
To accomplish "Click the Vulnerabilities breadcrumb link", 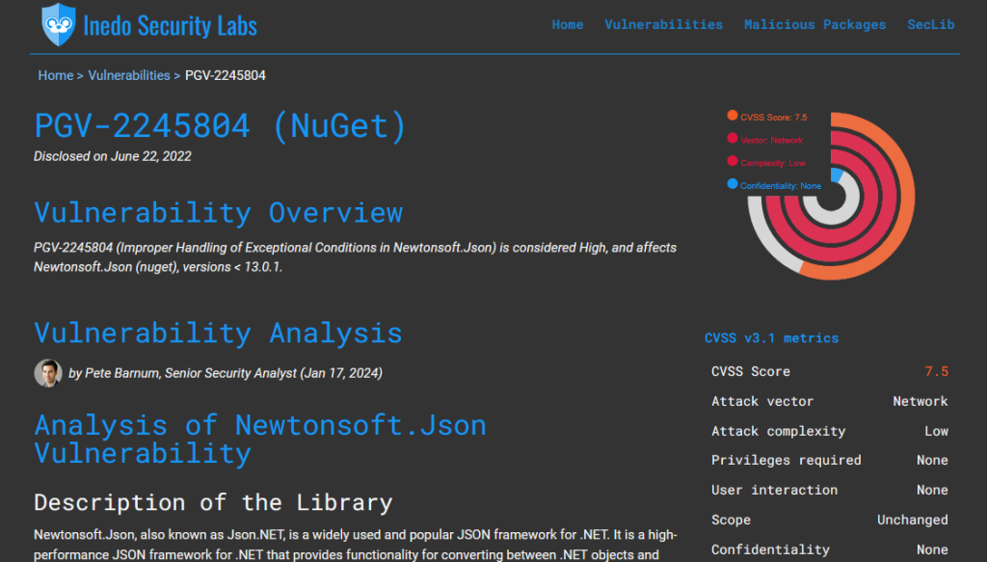I will 128,75.
